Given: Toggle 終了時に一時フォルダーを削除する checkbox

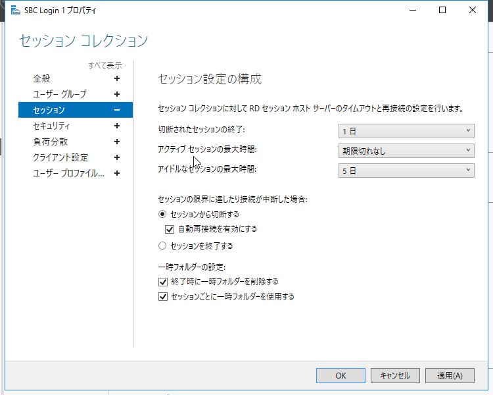Looking at the screenshot, I should pos(163,282).
